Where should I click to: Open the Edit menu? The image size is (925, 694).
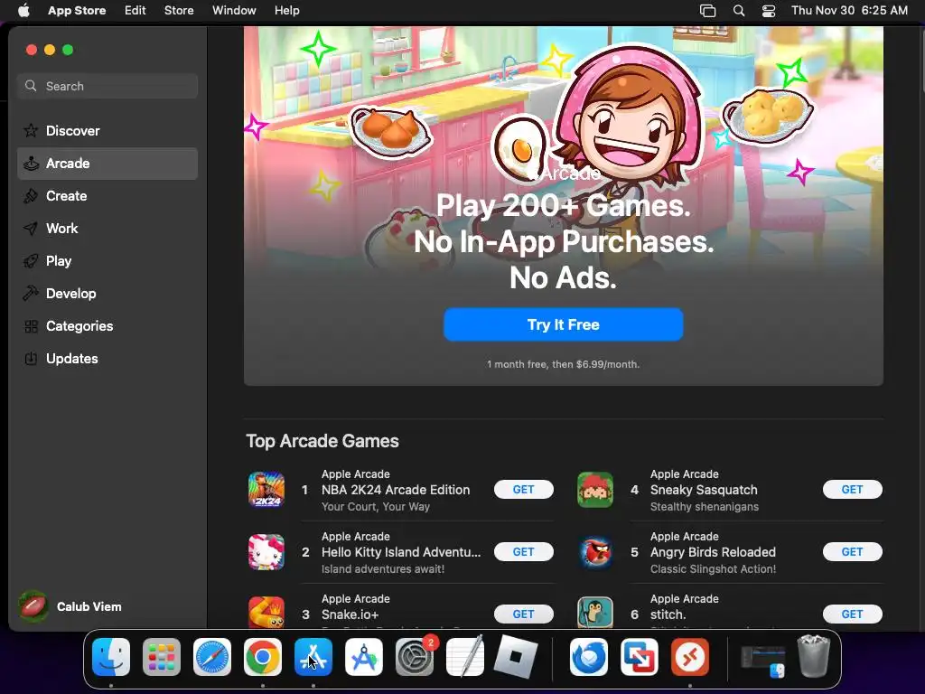135,11
